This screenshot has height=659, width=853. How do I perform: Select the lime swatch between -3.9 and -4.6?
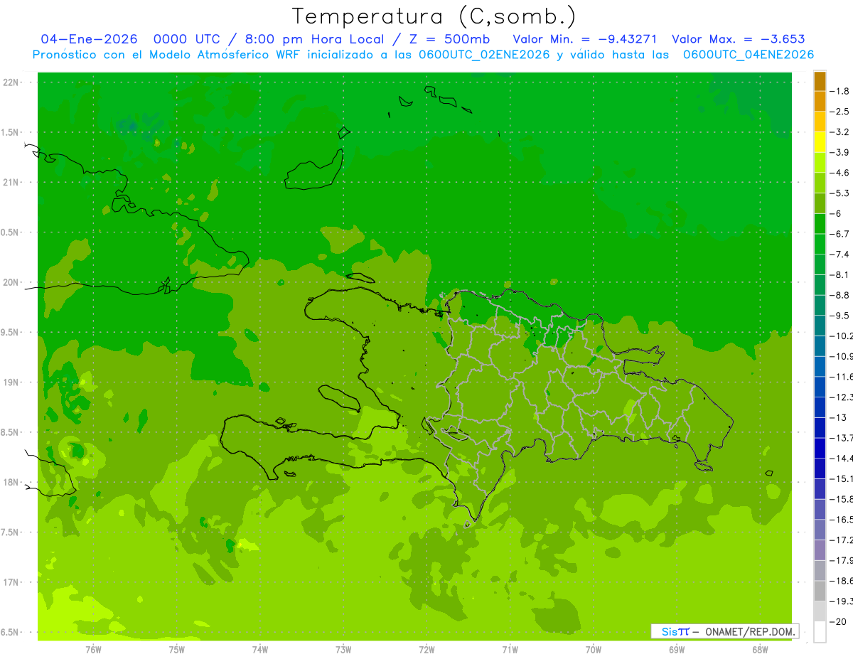(820, 162)
